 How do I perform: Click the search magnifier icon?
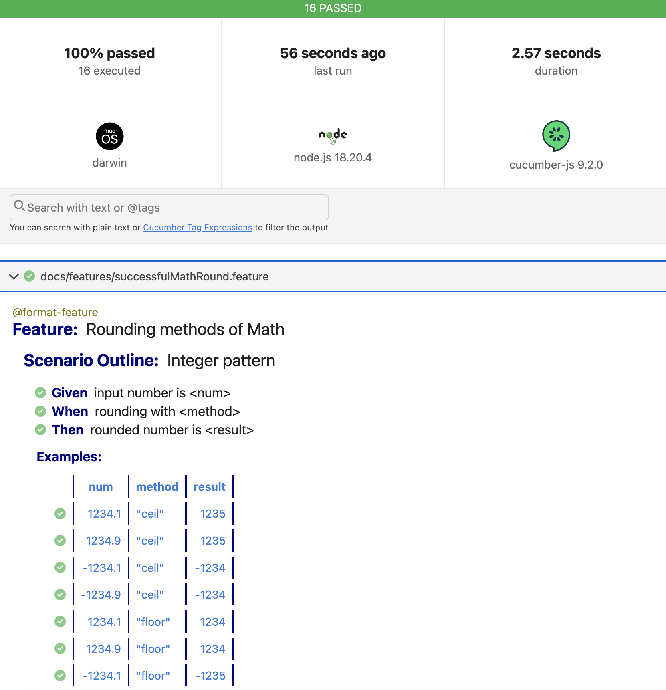coord(19,206)
